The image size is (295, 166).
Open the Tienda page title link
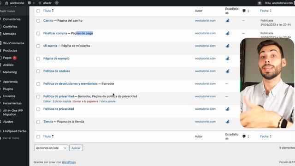48,122
